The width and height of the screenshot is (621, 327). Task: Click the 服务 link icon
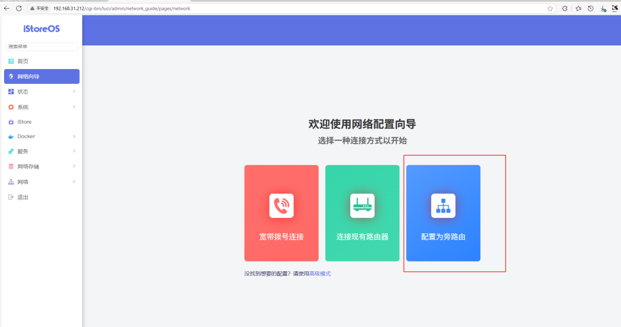click(11, 151)
